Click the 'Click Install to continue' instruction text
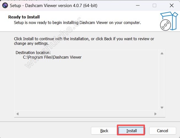This screenshot has height=138, width=180. click(x=84, y=41)
